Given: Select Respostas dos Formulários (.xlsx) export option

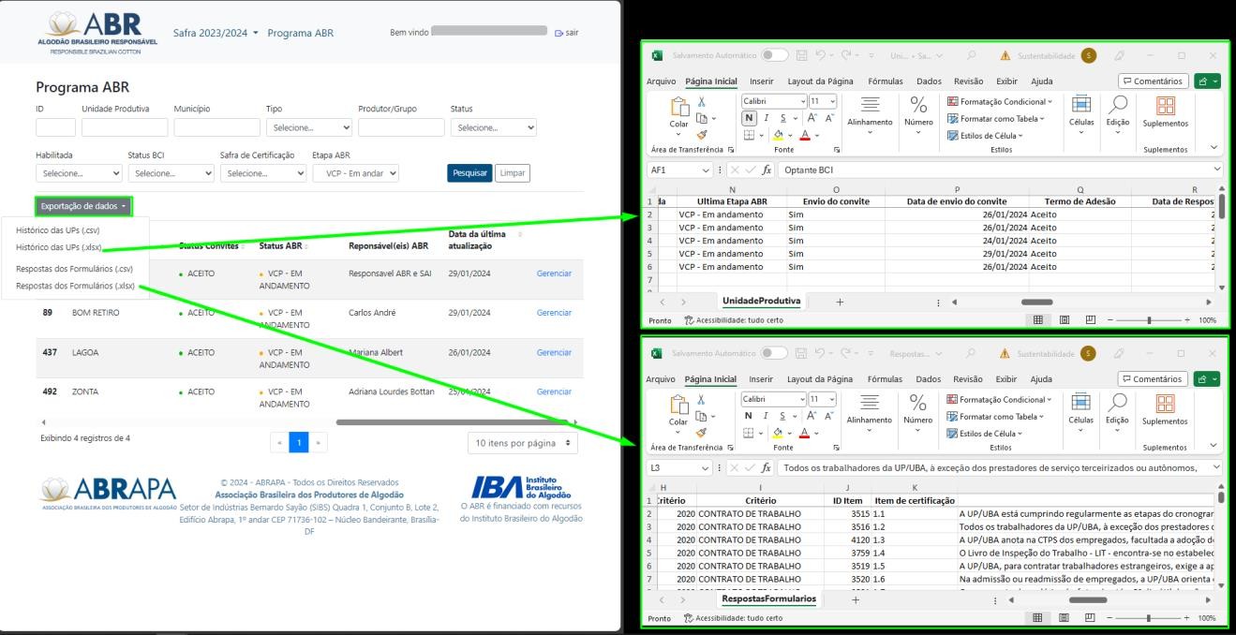Looking at the screenshot, I should (x=75, y=287).
